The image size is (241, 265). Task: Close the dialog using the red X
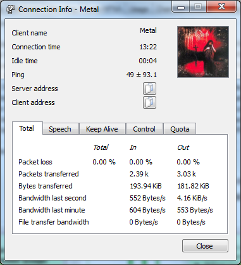[221, 7]
